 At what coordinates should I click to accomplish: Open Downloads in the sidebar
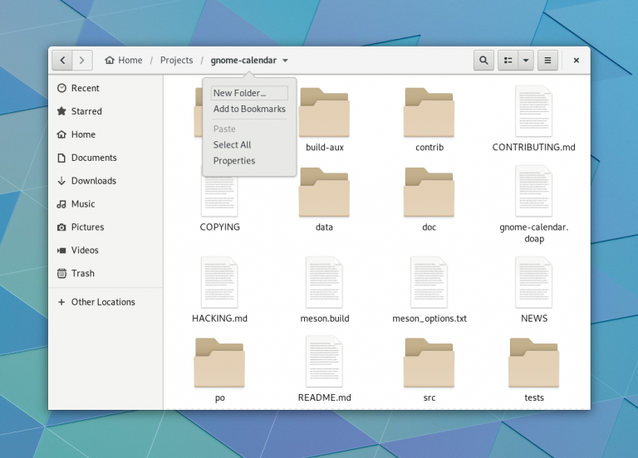pos(106,181)
